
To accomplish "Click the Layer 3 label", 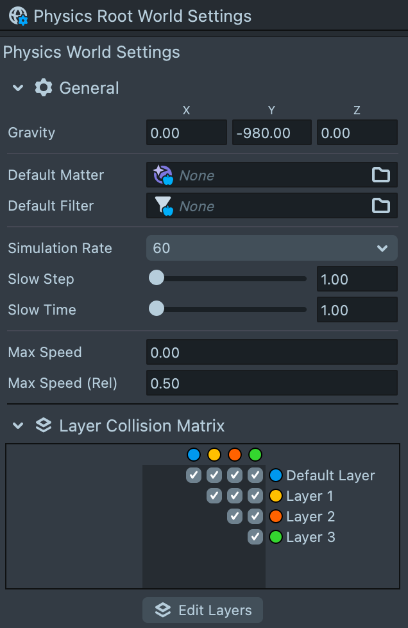I will click(310, 537).
